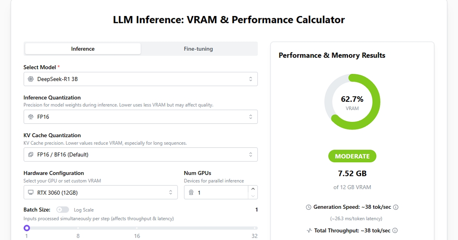This screenshot has height=240, width=458.
Task: Click the Batch Size slider handle
Action: [x=27, y=228]
